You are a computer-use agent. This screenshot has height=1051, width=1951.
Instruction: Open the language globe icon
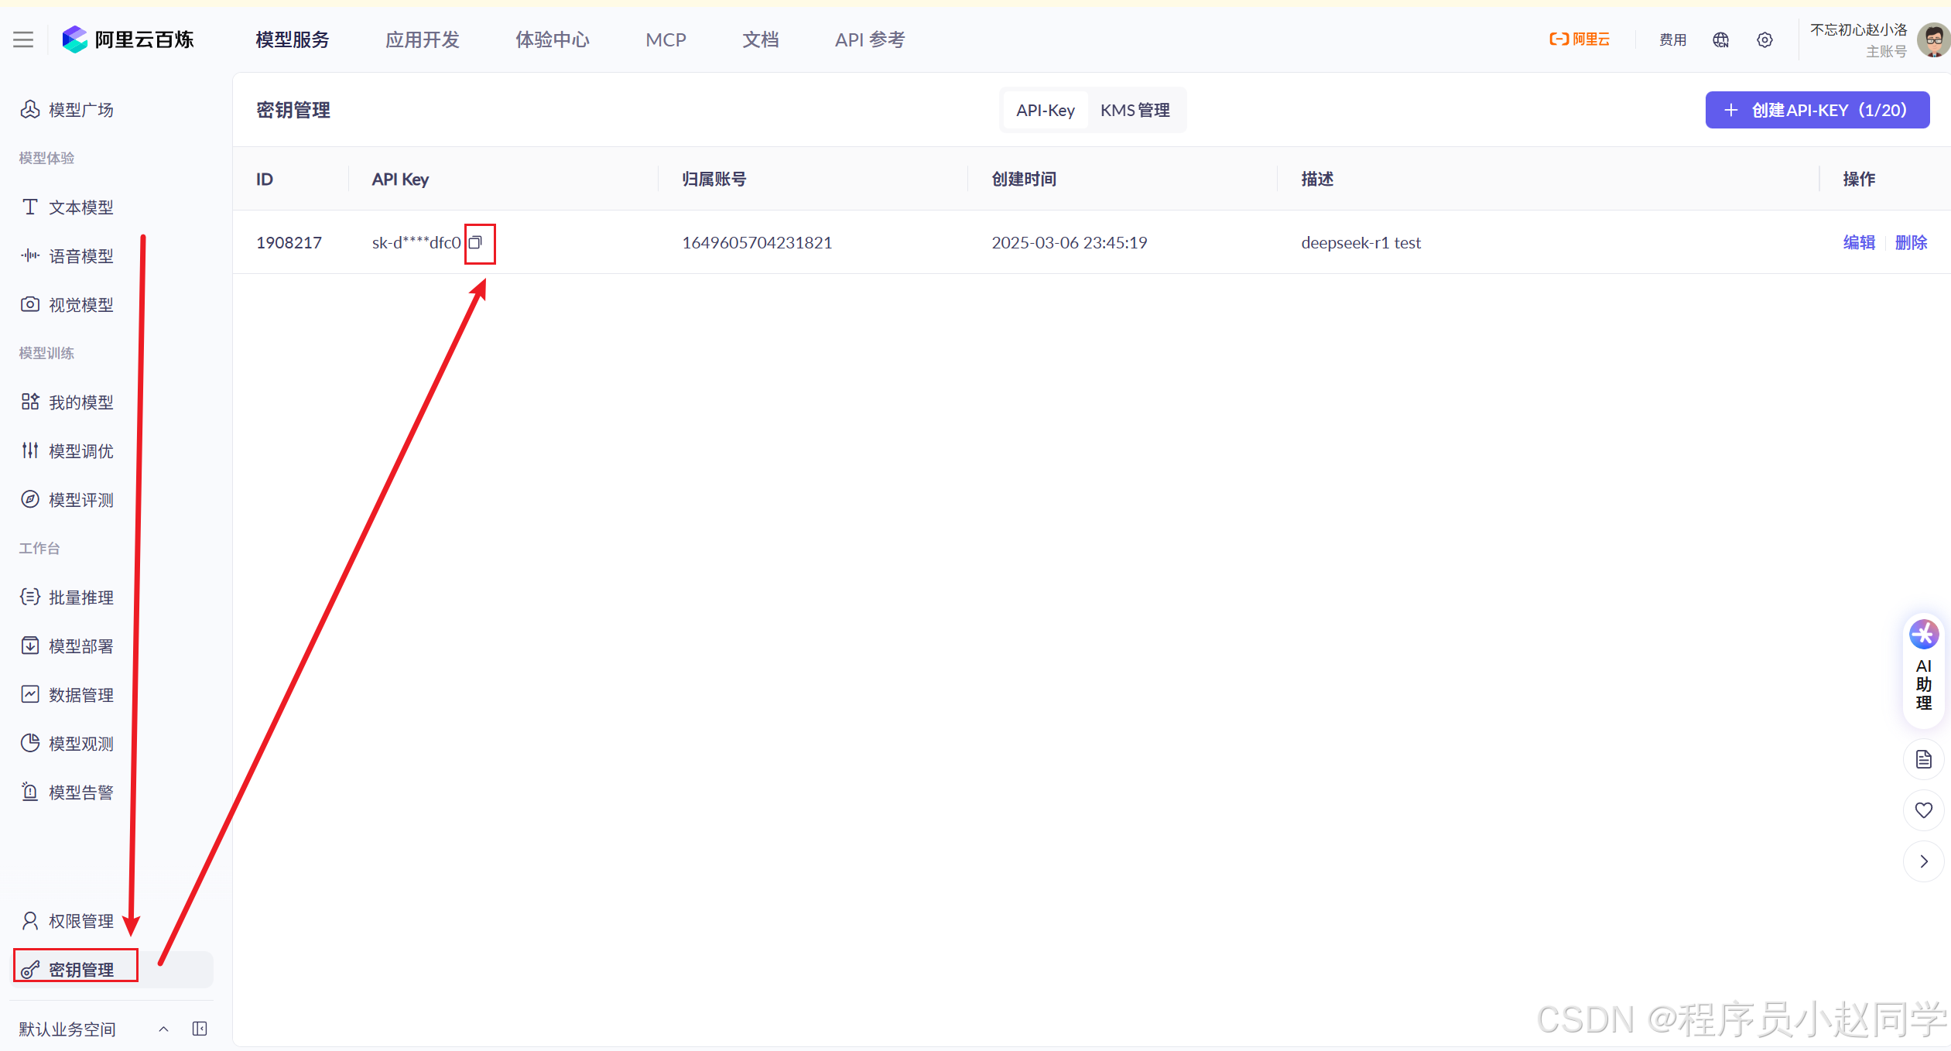coord(1720,39)
